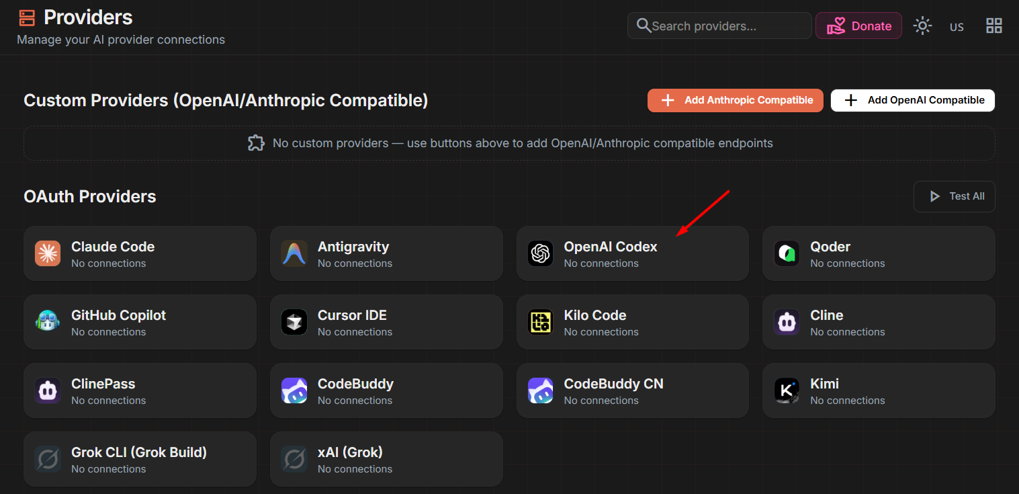Select the Grok CLI (Grok Build) name
The height and width of the screenshot is (494, 1019).
[139, 452]
